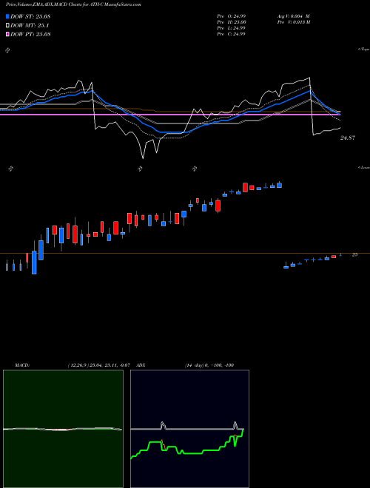Click the 'Pre C: 24.99' value
This screenshot has width=370, height=488.
pos(231,34)
